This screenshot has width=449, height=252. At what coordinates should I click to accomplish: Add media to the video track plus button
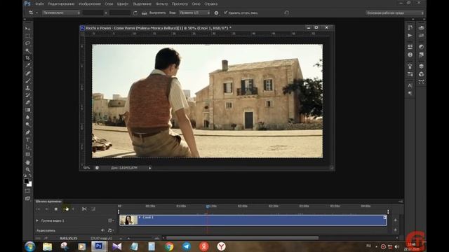[396, 220]
